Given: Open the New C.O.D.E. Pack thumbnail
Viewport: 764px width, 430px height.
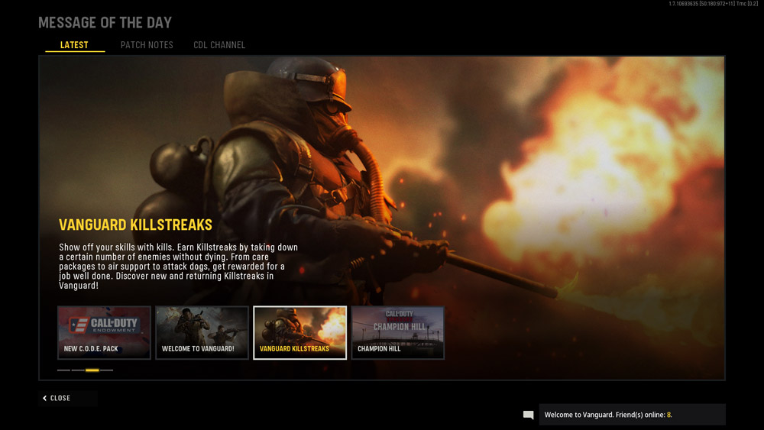Looking at the screenshot, I should pos(104,332).
